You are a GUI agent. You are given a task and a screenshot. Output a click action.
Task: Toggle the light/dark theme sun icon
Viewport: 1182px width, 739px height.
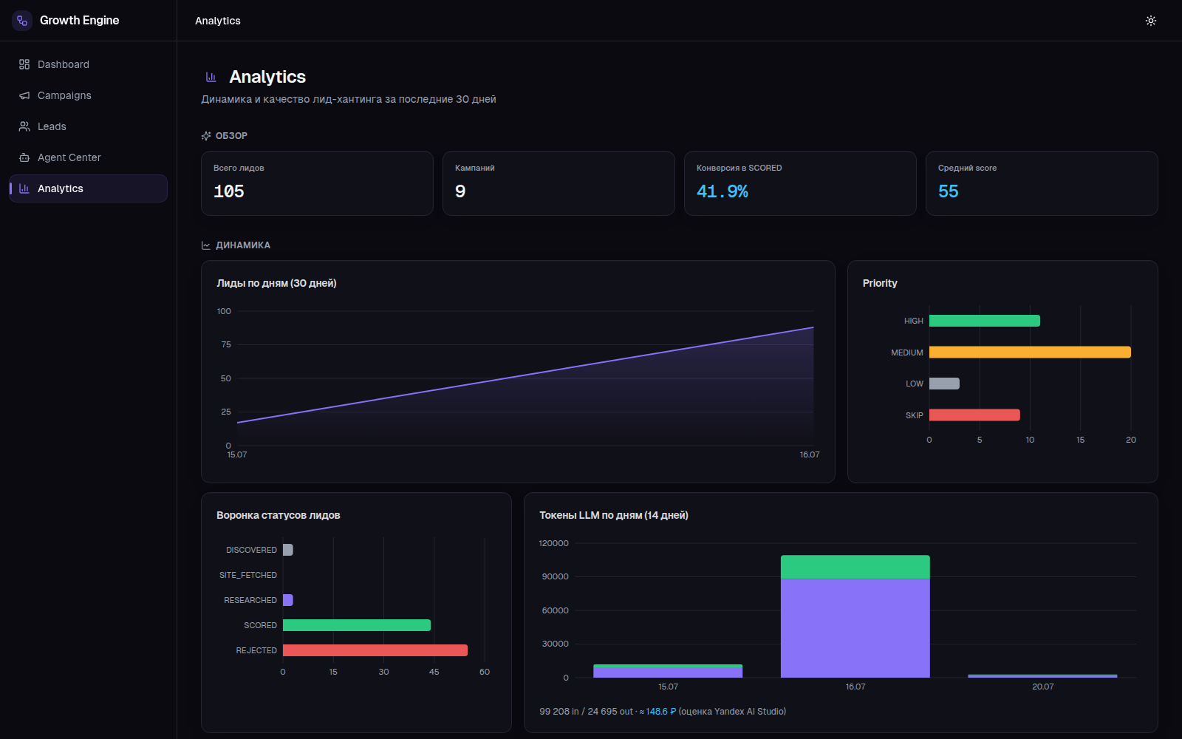[x=1151, y=21]
